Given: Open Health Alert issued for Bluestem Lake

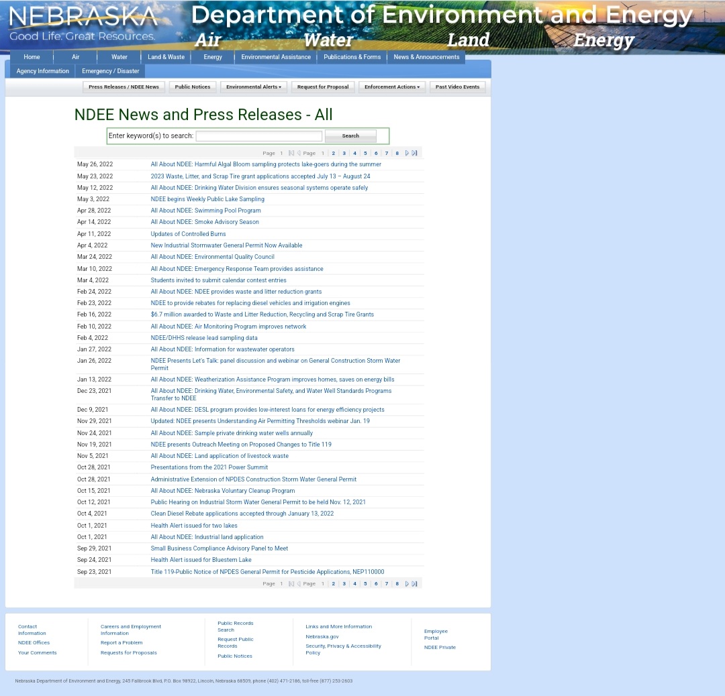Looking at the screenshot, I should coord(201,560).
